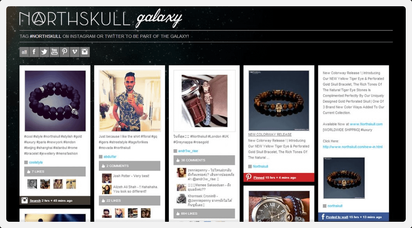Open the NEW COLORWAY RELEASE title link

[x=270, y=134]
